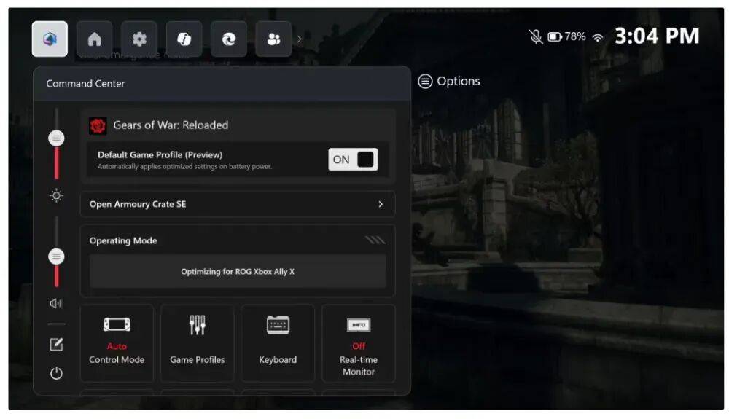Screen dimensions: 729x419
Task: Open the on-screen Keyboard tile
Action: pos(278,343)
